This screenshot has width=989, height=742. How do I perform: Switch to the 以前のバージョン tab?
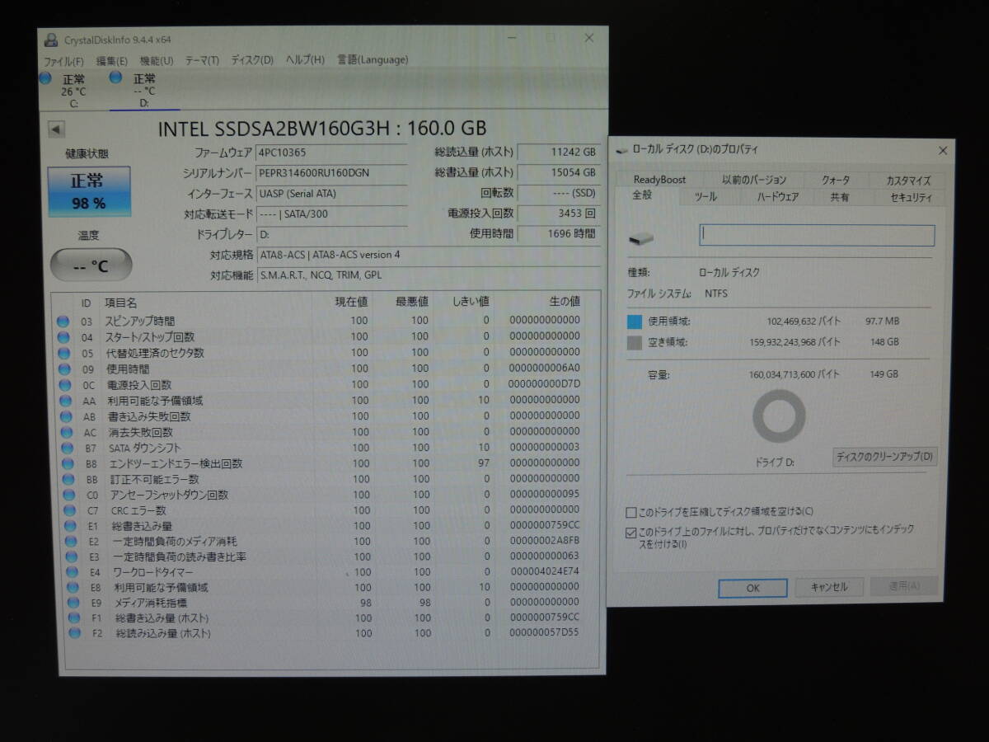tap(754, 180)
